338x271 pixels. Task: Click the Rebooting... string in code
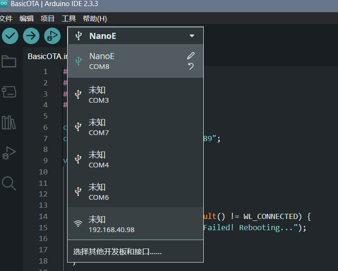266,227
